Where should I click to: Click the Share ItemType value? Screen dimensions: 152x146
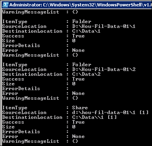80,108
